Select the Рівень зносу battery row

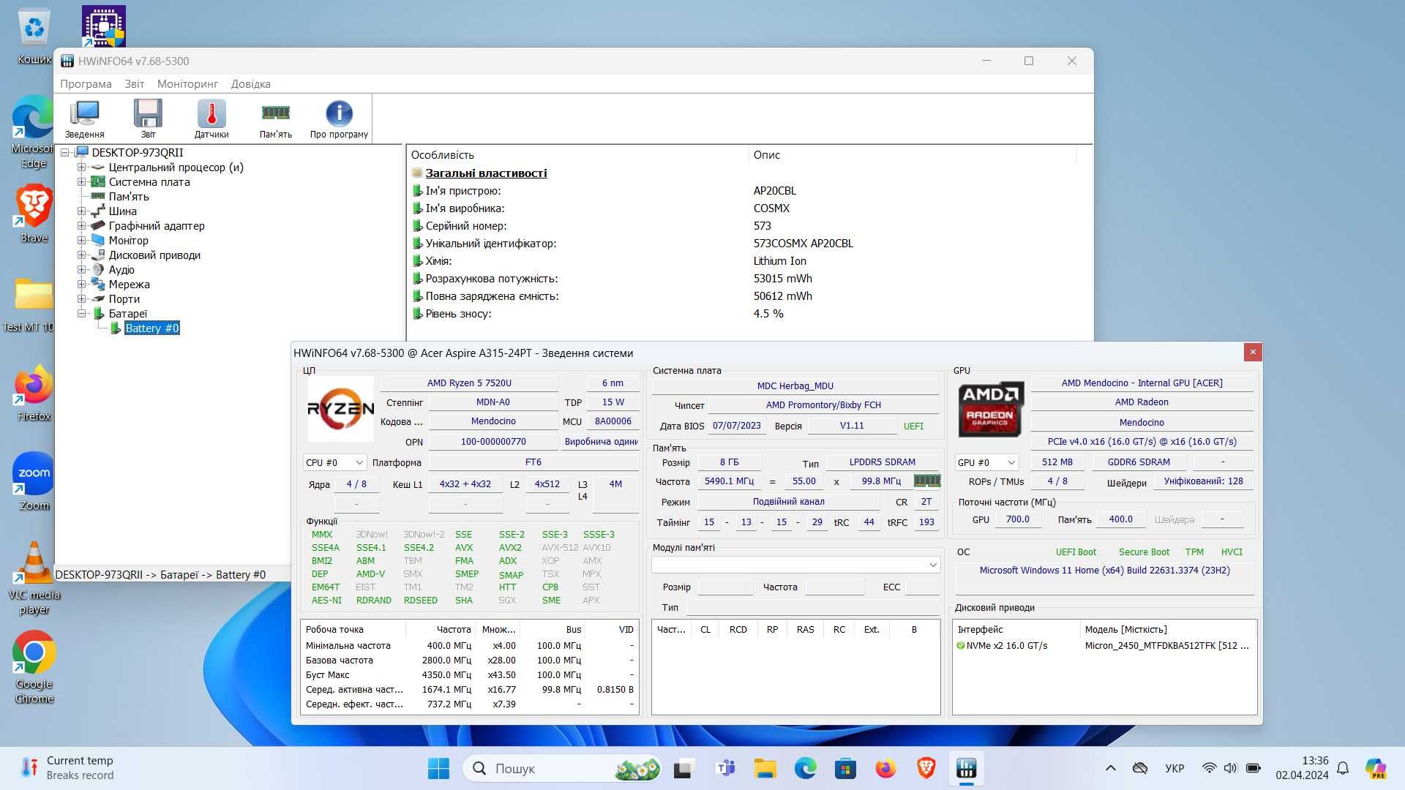pyautogui.click(x=748, y=313)
